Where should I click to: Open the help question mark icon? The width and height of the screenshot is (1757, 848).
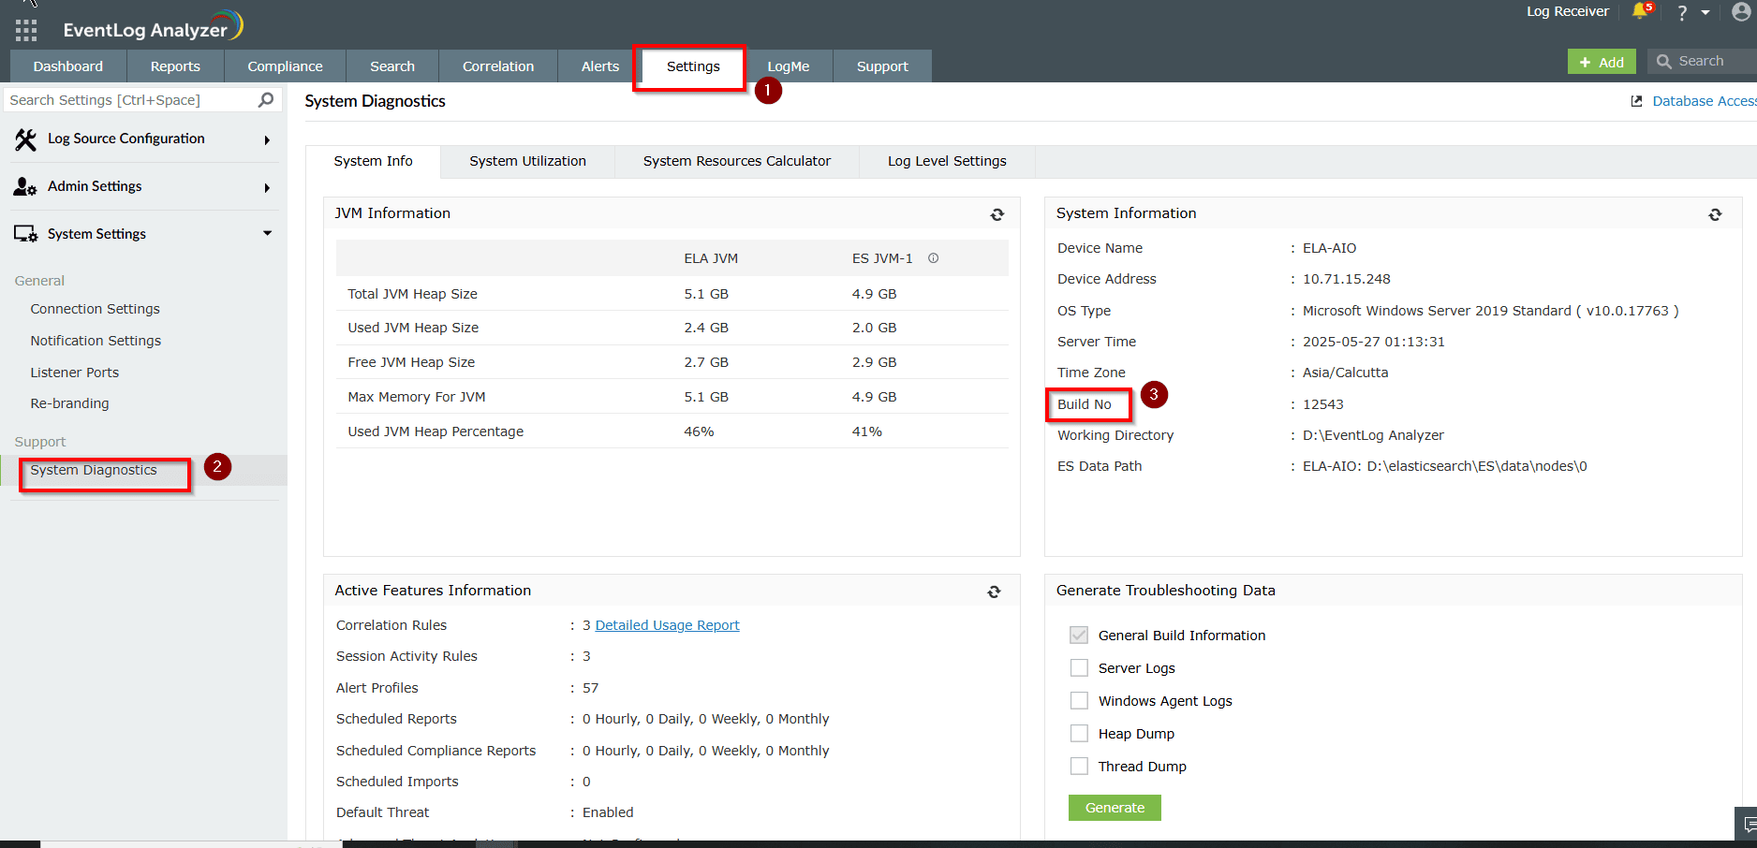(1682, 12)
